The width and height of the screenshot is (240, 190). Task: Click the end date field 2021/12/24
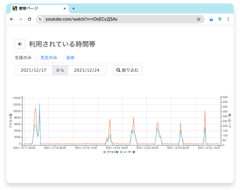click(x=87, y=70)
